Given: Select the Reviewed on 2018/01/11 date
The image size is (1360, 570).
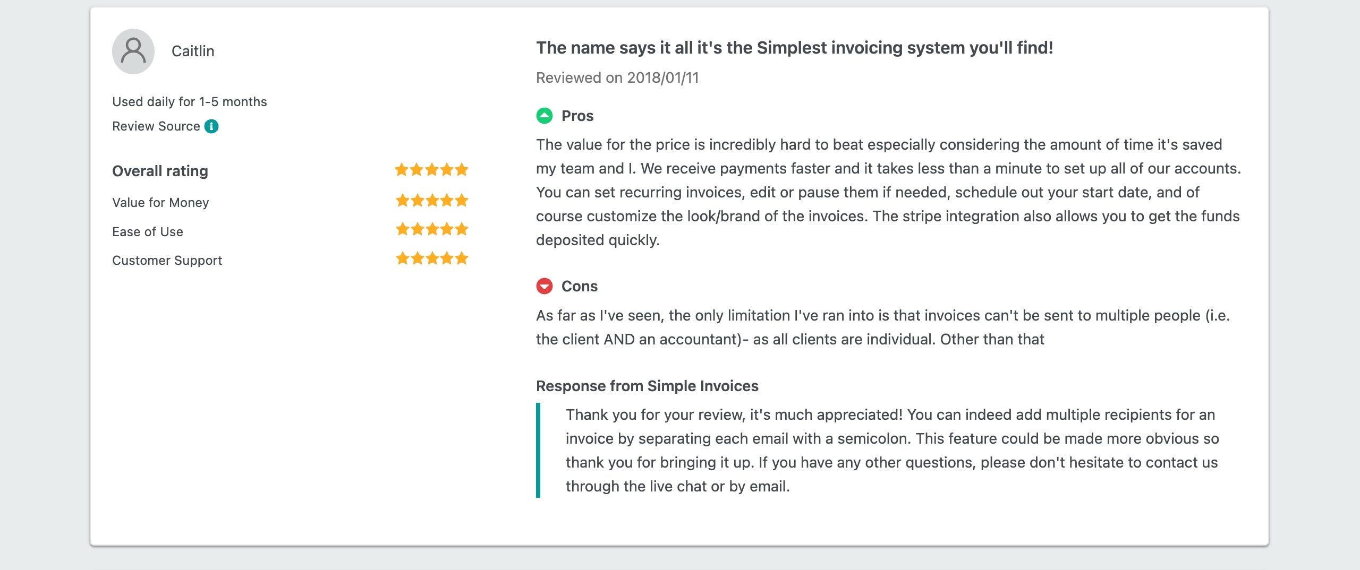Looking at the screenshot, I should pos(617,77).
